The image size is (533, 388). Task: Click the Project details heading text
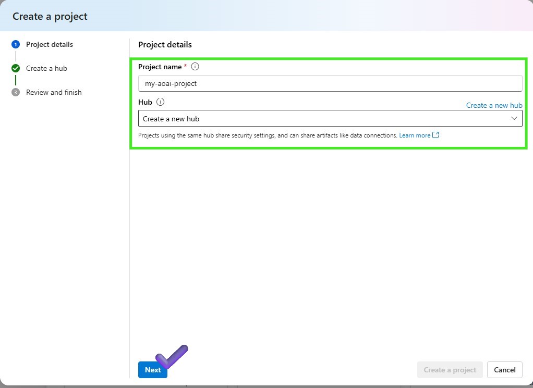click(165, 45)
